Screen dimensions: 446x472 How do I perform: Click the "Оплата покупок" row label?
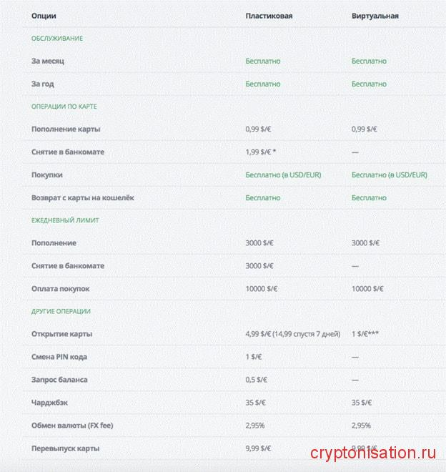pos(61,289)
